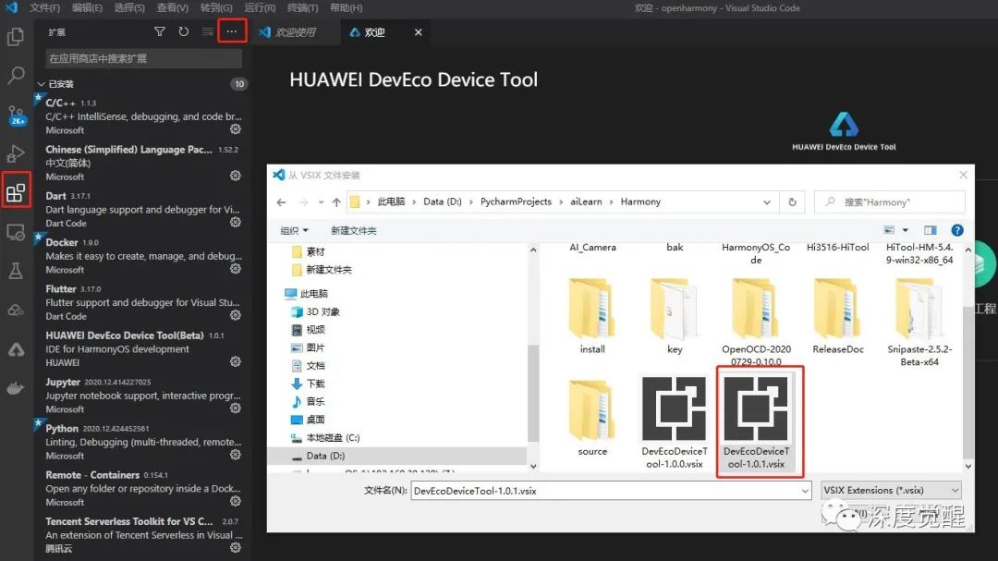Open gear settings for Flutter extension
The width and height of the screenshot is (998, 561).
236,315
